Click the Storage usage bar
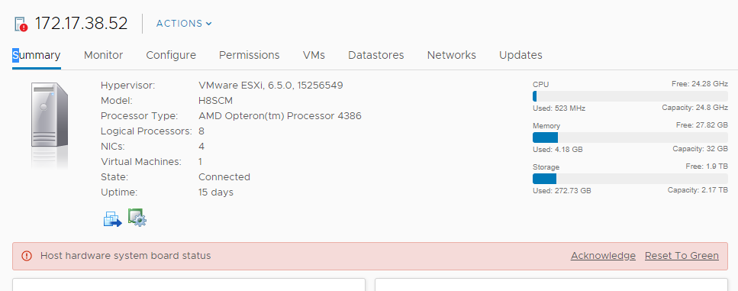 [630, 179]
